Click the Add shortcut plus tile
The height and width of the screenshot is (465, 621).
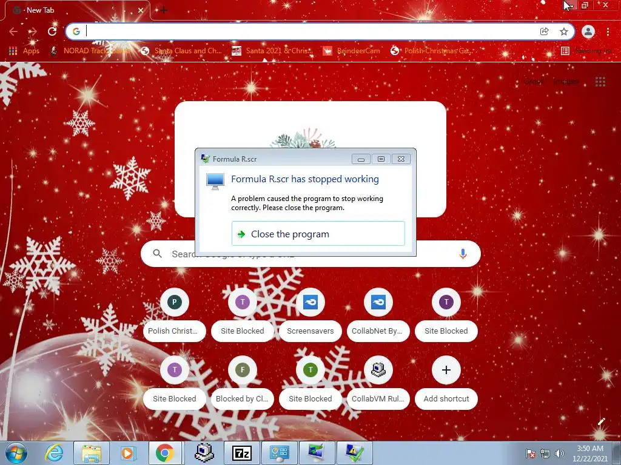(x=446, y=383)
